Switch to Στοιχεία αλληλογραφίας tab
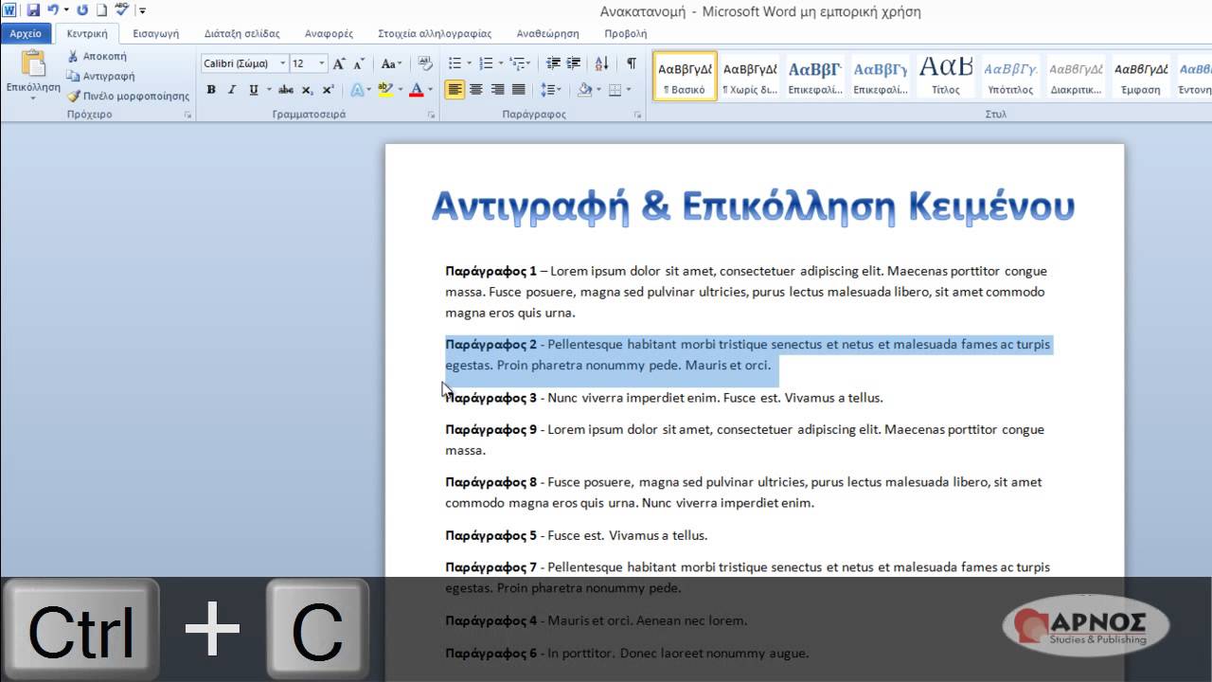The height and width of the screenshot is (682, 1212). tap(435, 33)
